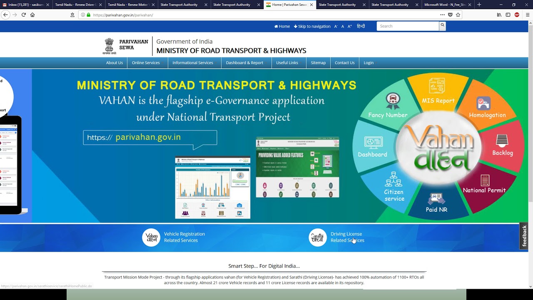Viewport: 533px width, 300px height.
Task: Go to the browser home page
Action: tap(32, 15)
